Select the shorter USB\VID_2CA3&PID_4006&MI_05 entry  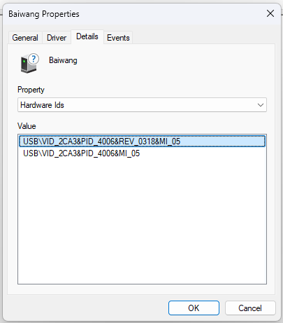click(x=82, y=153)
